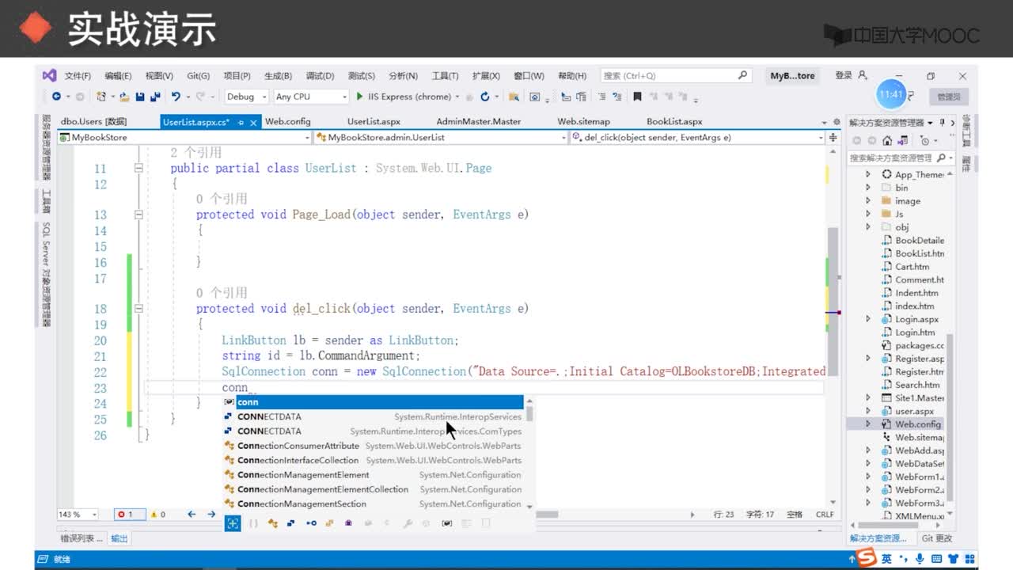The width and height of the screenshot is (1013, 570).
Task: Switch to the dbo.Users [数据] tab
Action: (x=93, y=122)
